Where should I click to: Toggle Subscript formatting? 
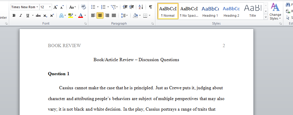point(45,16)
